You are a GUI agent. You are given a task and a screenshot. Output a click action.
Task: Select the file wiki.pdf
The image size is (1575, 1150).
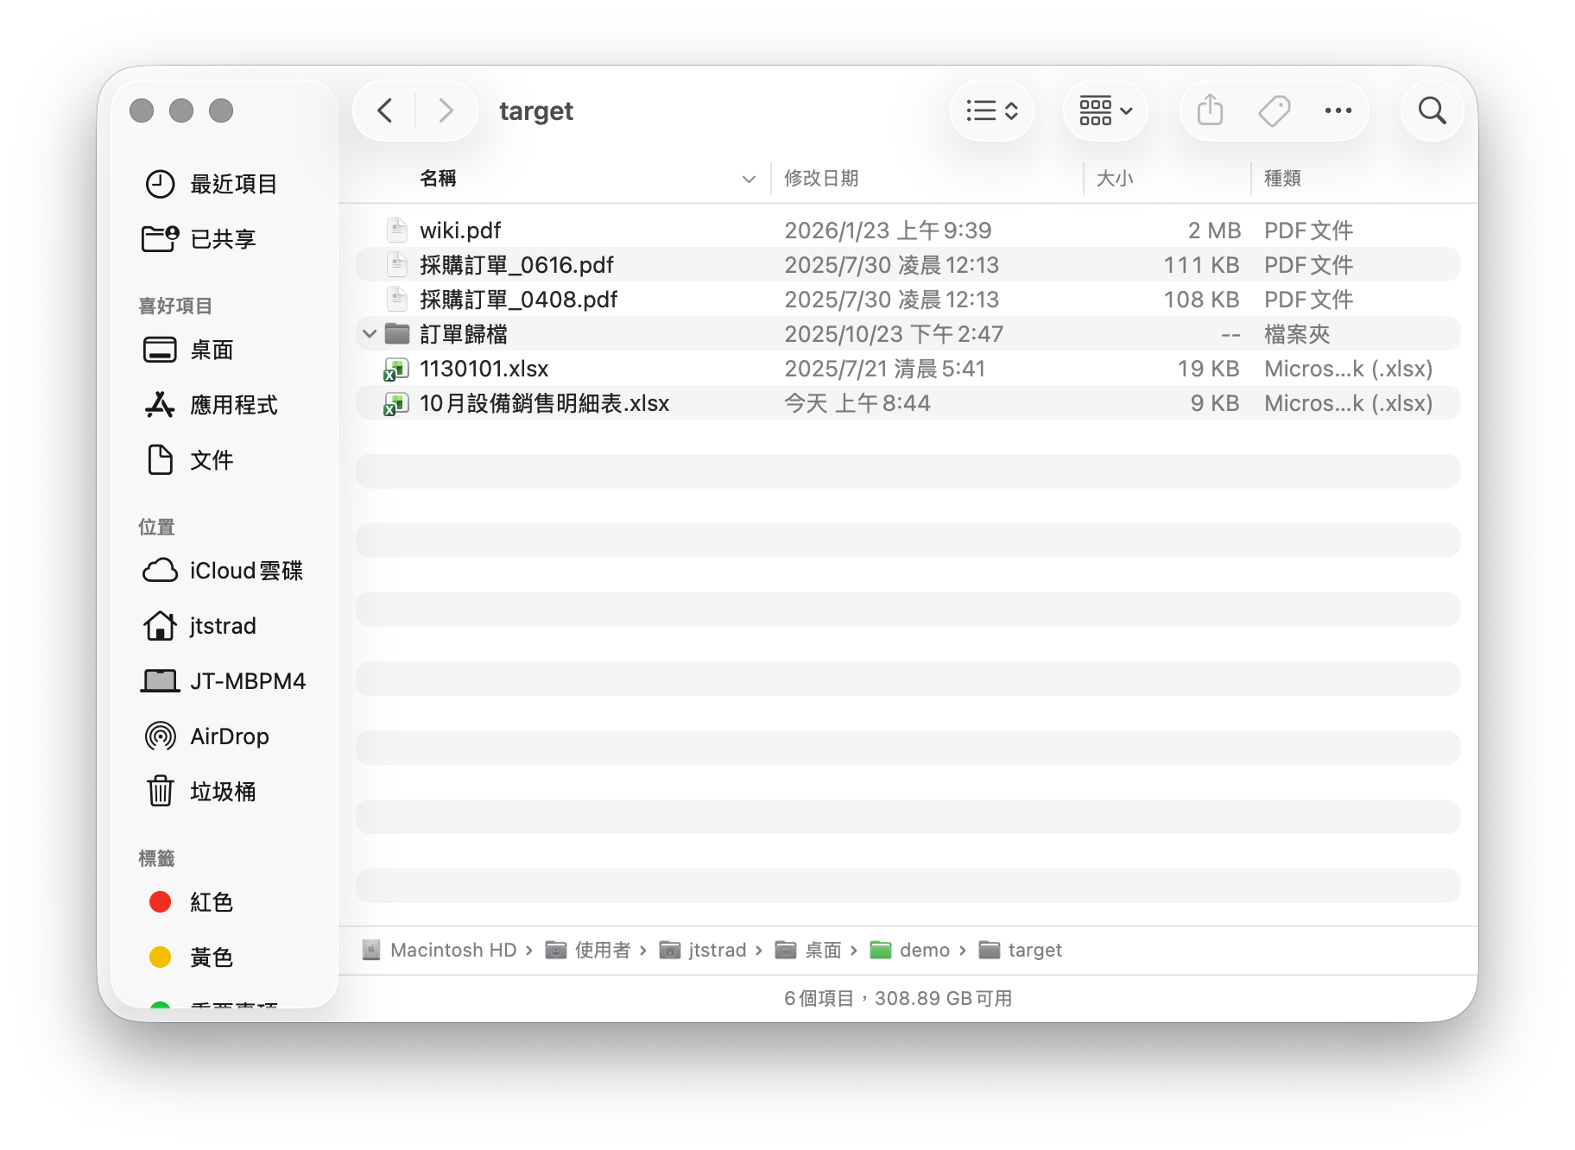(x=460, y=231)
